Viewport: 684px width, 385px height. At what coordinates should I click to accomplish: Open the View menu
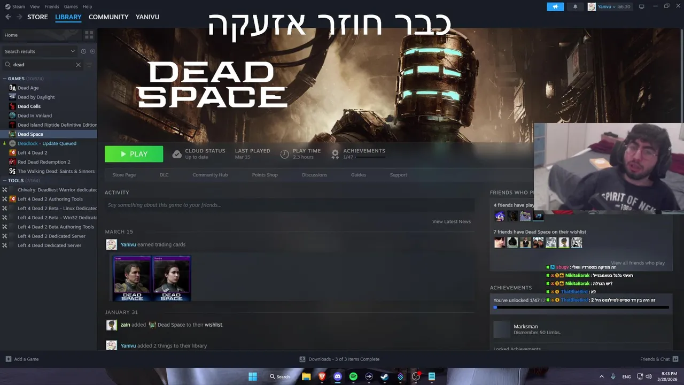[35, 6]
